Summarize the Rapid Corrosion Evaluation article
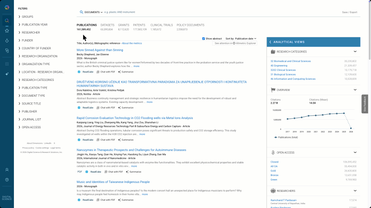The width and height of the screenshot is (371, 208). (126, 140)
